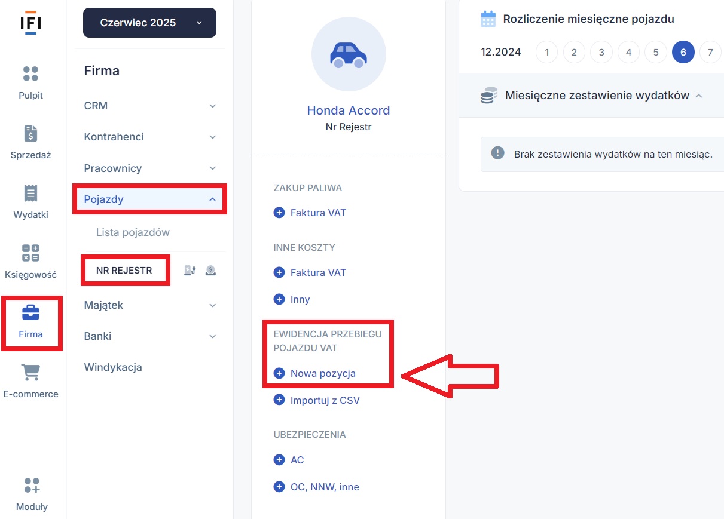Open the Pulpit dashboard icon
The height and width of the screenshot is (519, 724).
(30, 73)
